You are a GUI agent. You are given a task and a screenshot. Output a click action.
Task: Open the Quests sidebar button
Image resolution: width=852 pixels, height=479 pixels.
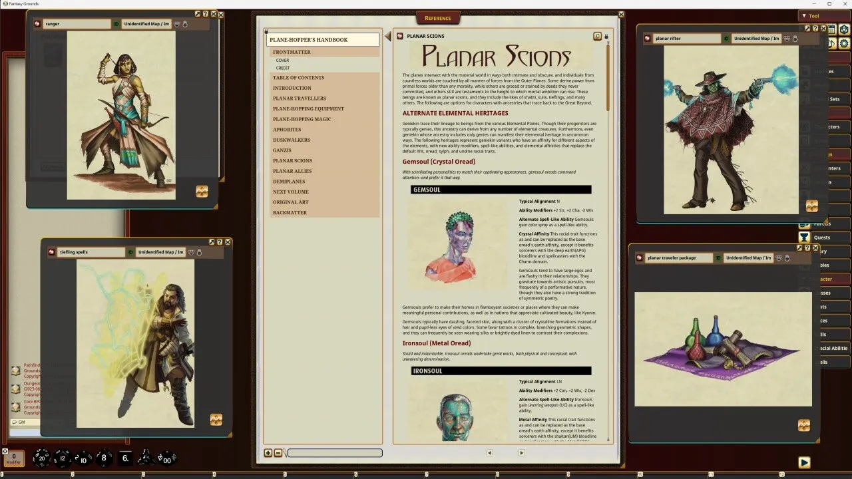(824, 238)
